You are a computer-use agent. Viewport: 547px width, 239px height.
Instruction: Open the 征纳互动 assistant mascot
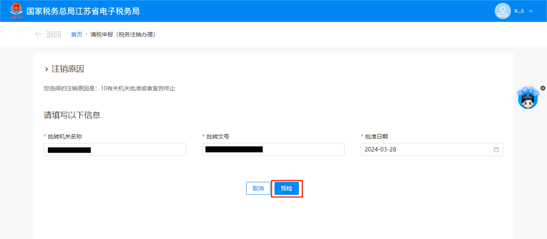tap(528, 99)
